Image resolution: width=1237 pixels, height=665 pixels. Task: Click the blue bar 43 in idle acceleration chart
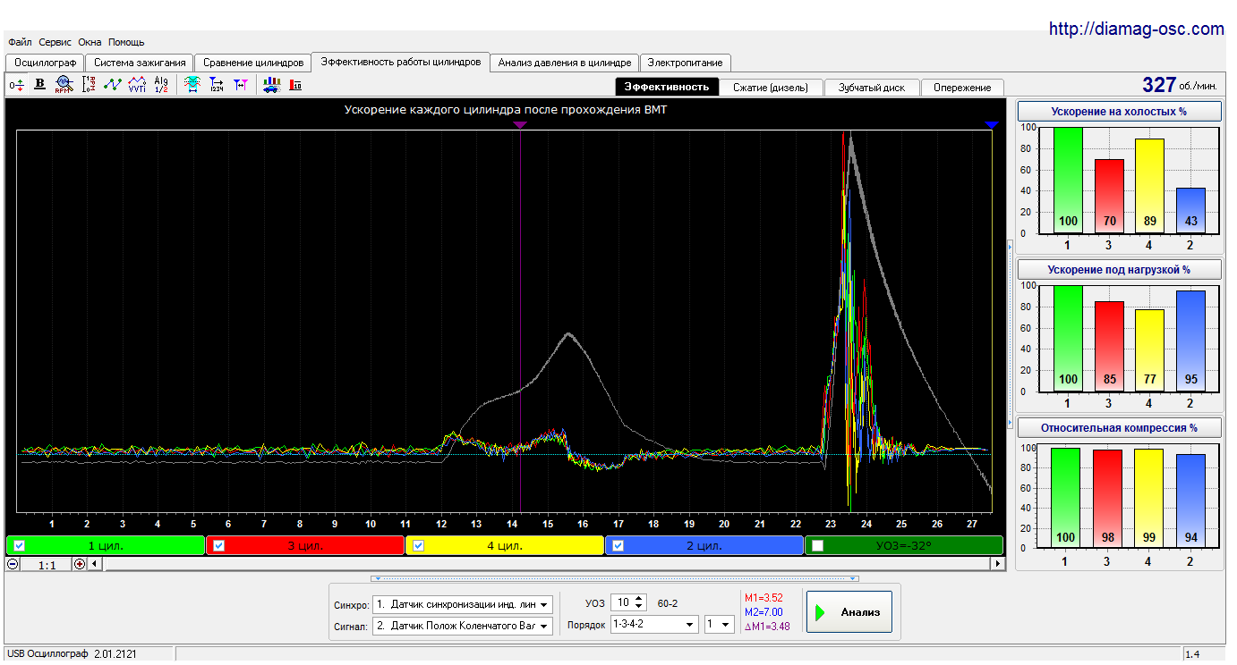point(1190,211)
